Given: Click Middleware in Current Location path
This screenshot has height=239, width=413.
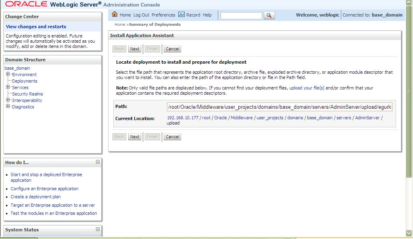Looking at the screenshot, I should click(242, 118).
